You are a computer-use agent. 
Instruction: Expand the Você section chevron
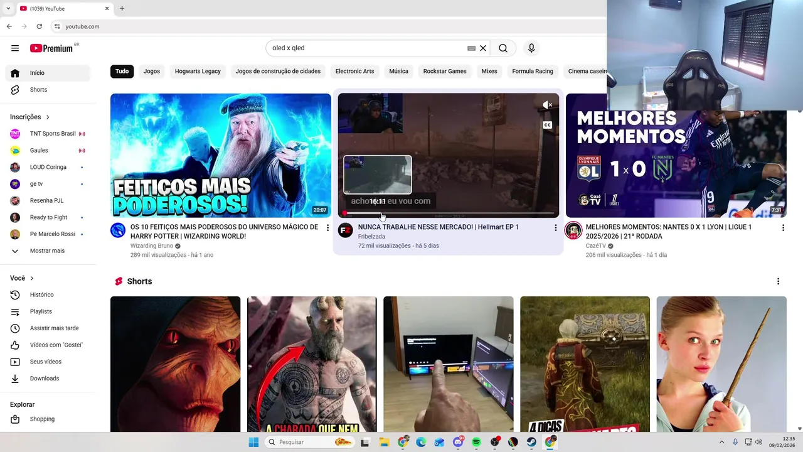pos(32,278)
